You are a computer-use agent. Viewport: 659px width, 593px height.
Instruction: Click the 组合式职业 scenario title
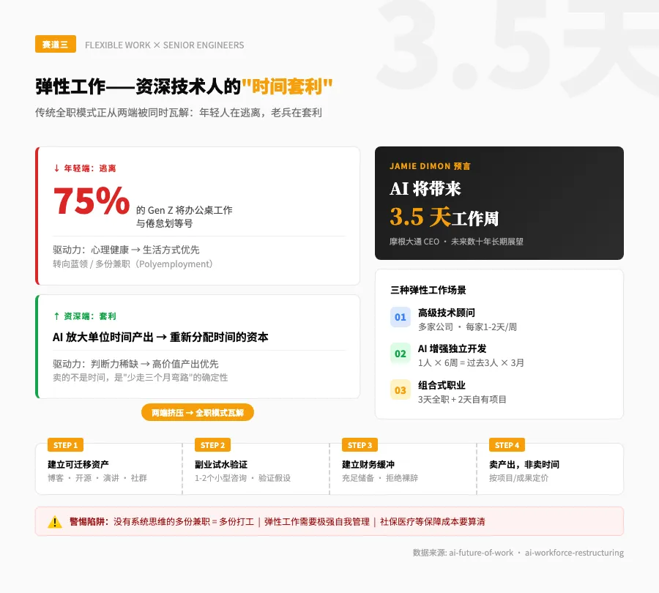point(442,385)
